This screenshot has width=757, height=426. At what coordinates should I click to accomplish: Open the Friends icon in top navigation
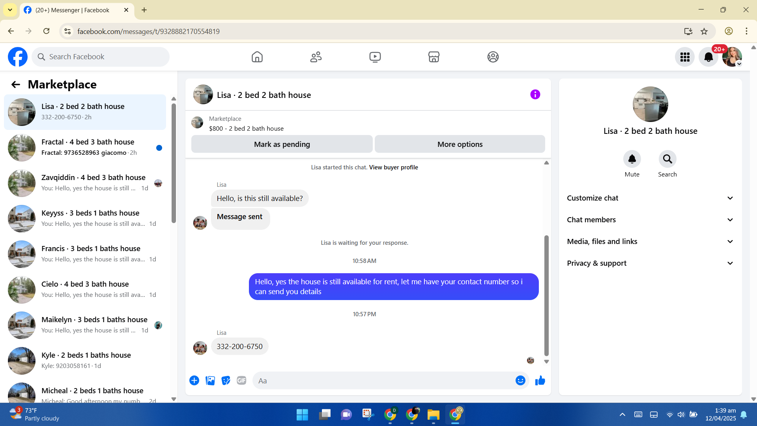click(x=316, y=57)
